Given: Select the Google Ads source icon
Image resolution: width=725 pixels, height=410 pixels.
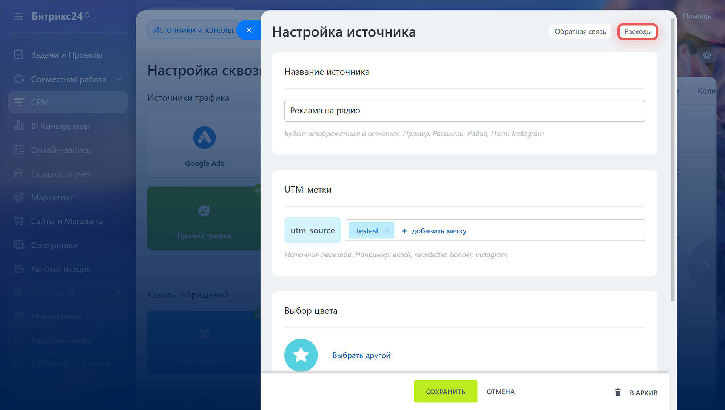Looking at the screenshot, I should coord(204,138).
